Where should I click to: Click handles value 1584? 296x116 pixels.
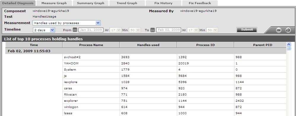click(x=125, y=76)
